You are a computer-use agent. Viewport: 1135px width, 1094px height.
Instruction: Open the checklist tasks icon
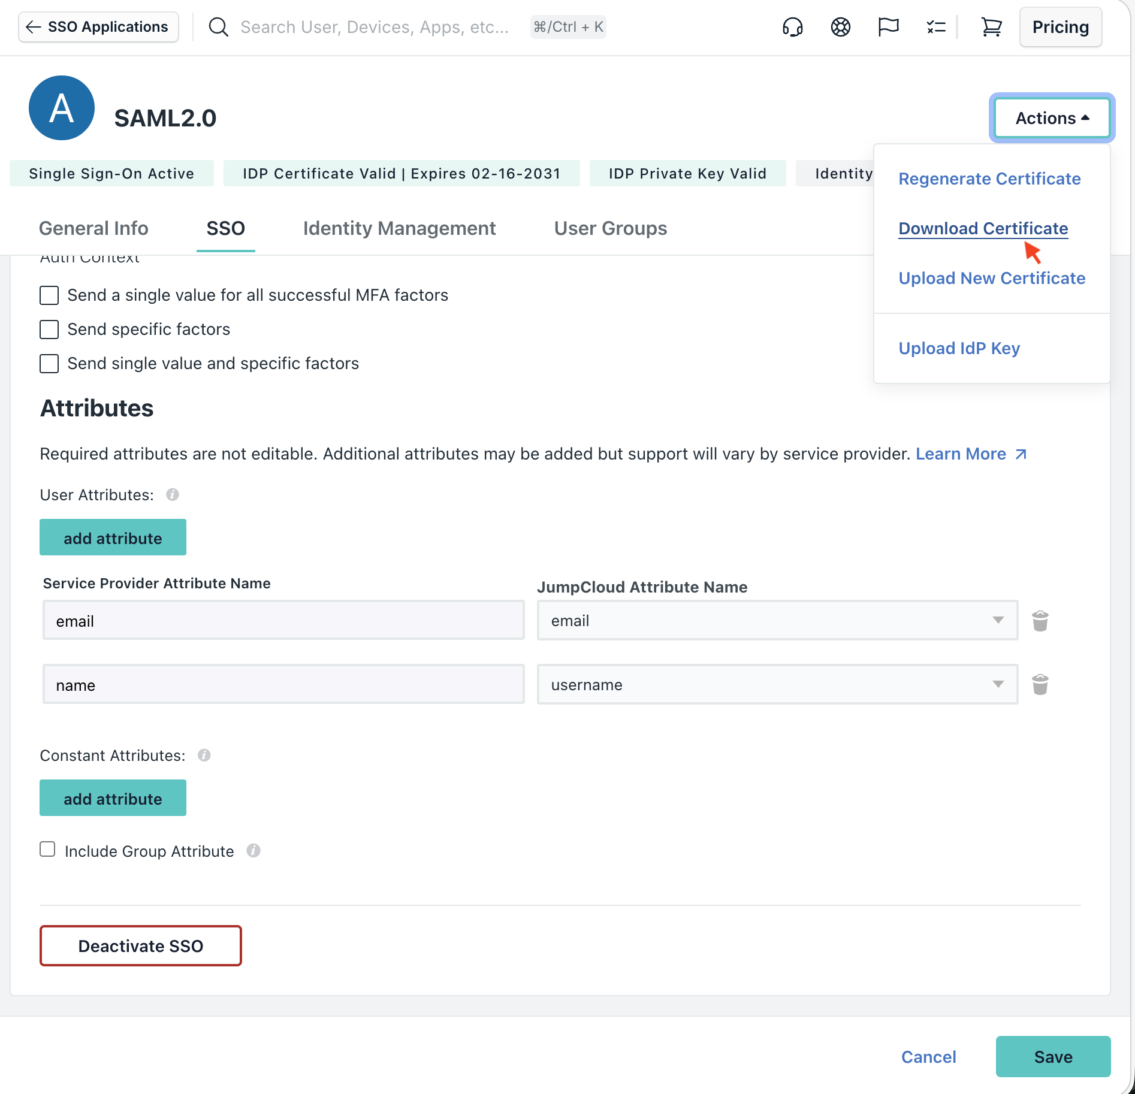935,27
